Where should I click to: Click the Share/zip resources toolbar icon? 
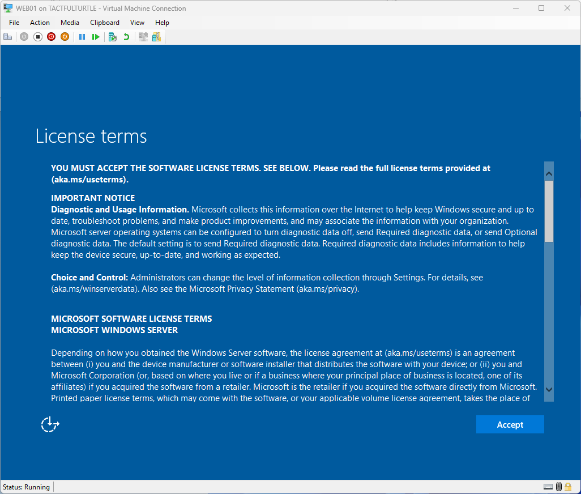click(156, 37)
